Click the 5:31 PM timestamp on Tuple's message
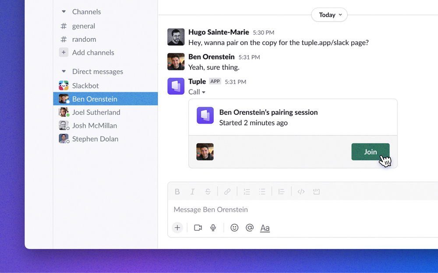Screen dimensions: 438x273 click(235, 82)
